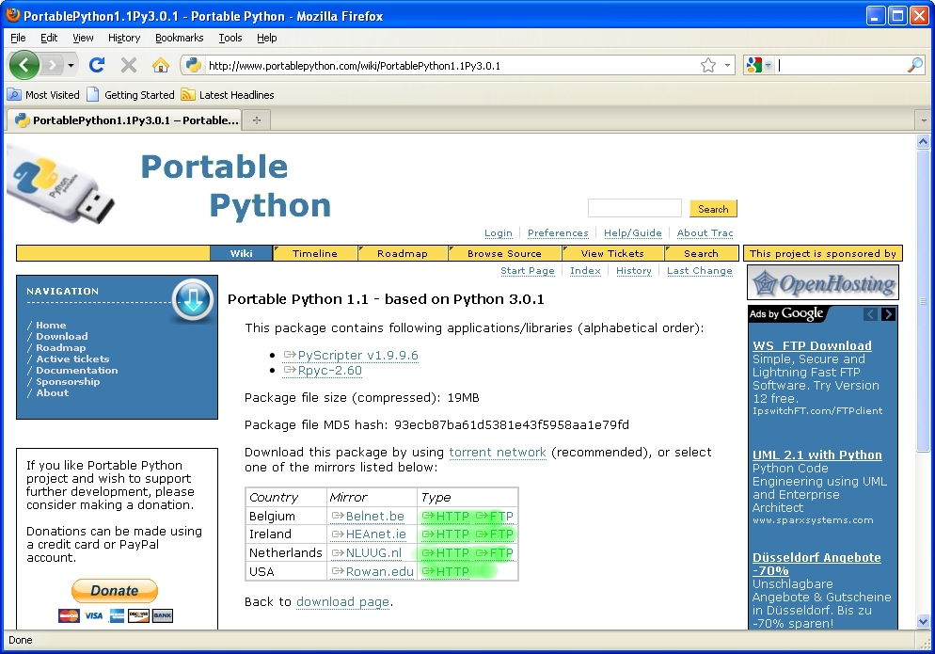Click the blue download arrow navigation icon
This screenshot has height=654, width=935.
point(193,299)
